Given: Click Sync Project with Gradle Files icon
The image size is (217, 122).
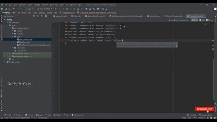Looking at the screenshot, I should 86,9.
